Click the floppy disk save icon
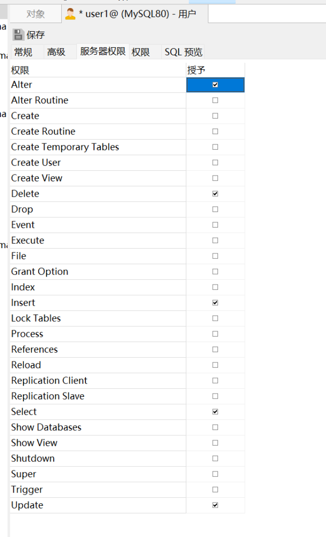Screen dimensions: 326x537 click(18, 35)
